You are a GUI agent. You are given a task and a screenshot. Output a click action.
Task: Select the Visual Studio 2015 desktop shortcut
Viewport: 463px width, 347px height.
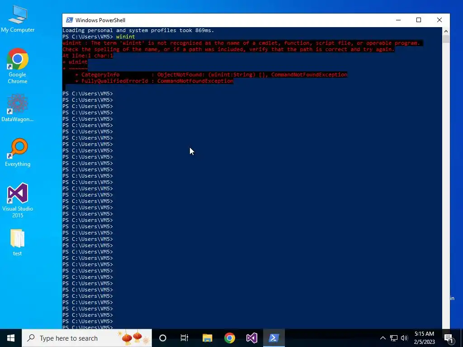click(18, 200)
